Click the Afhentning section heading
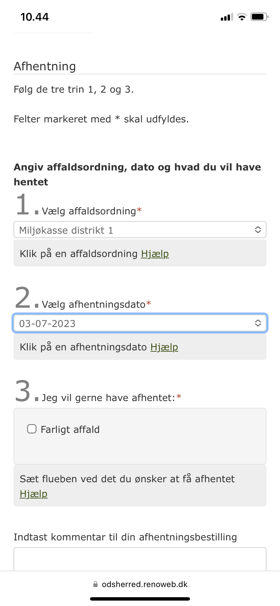280x606 pixels. (45, 66)
